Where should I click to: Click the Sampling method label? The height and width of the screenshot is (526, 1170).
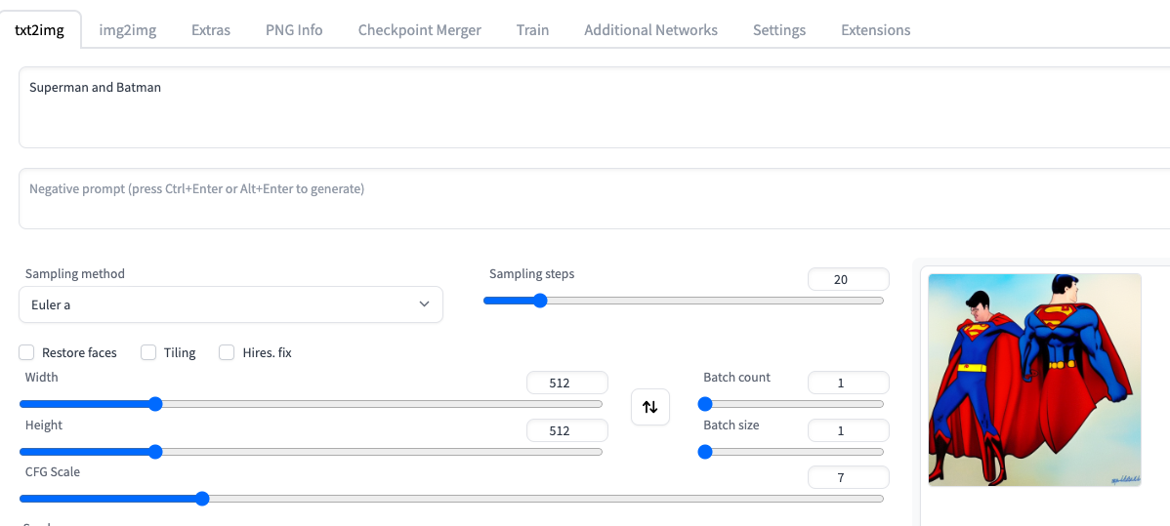tap(74, 274)
